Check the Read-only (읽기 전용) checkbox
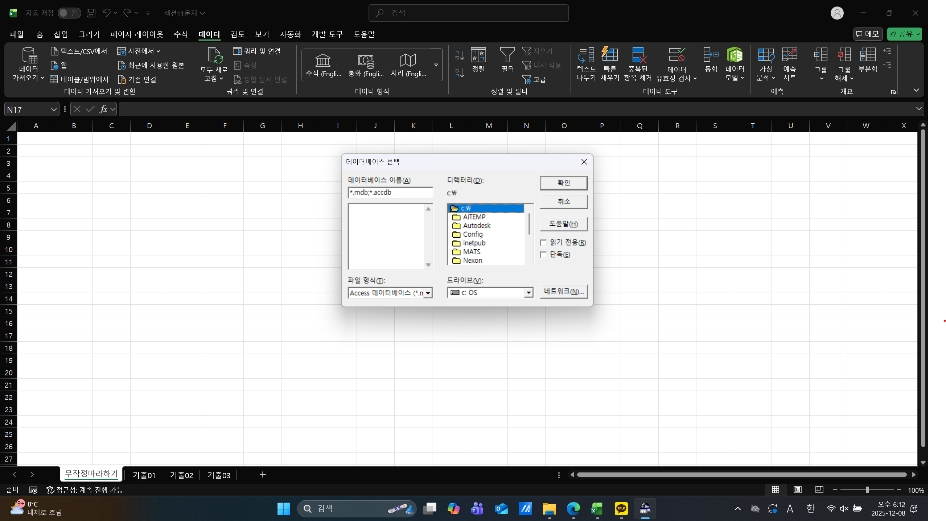Viewport: 946px width, 521px height. click(543, 242)
